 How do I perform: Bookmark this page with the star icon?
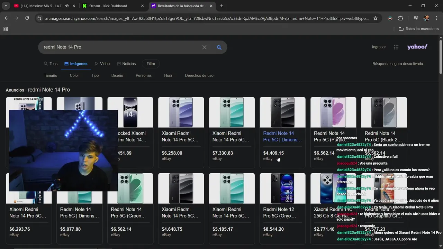coord(376,18)
